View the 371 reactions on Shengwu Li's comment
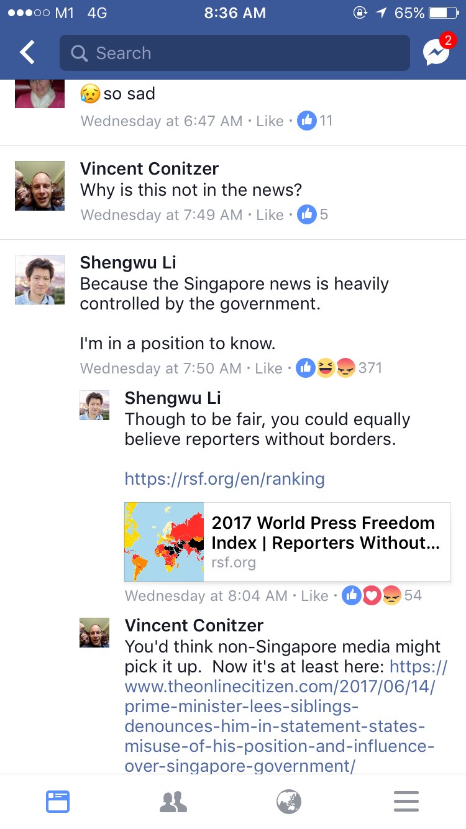This screenshot has width=466, height=829. [339, 368]
